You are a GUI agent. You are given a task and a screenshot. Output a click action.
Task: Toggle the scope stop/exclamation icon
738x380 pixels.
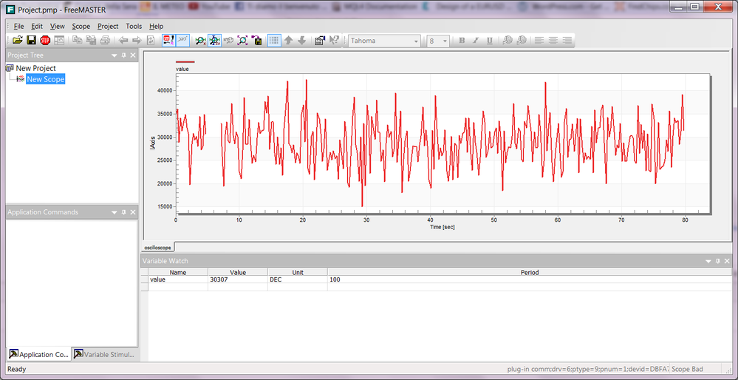[x=169, y=41]
